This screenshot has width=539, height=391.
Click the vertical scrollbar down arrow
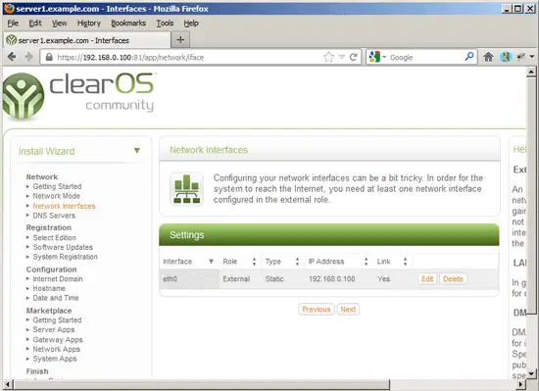point(531,373)
